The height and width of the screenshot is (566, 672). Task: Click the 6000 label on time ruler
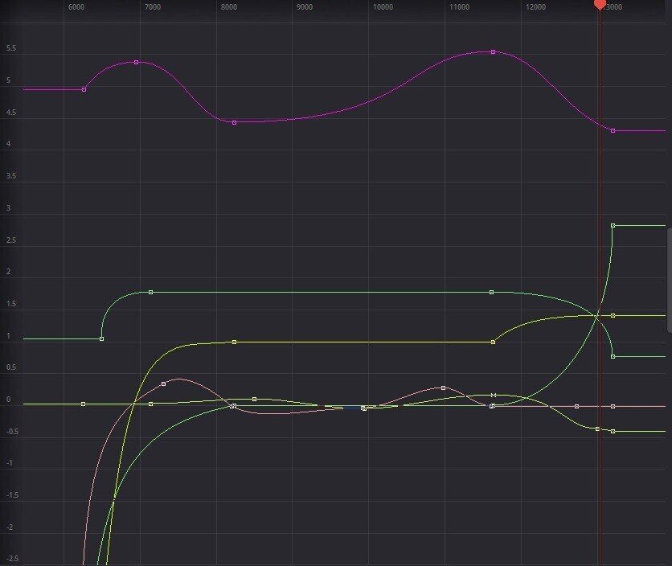(x=76, y=7)
